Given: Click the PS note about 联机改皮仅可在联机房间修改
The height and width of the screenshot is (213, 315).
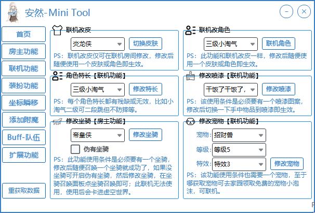Looking at the screenshot, I should pyautogui.click(x=114, y=60).
